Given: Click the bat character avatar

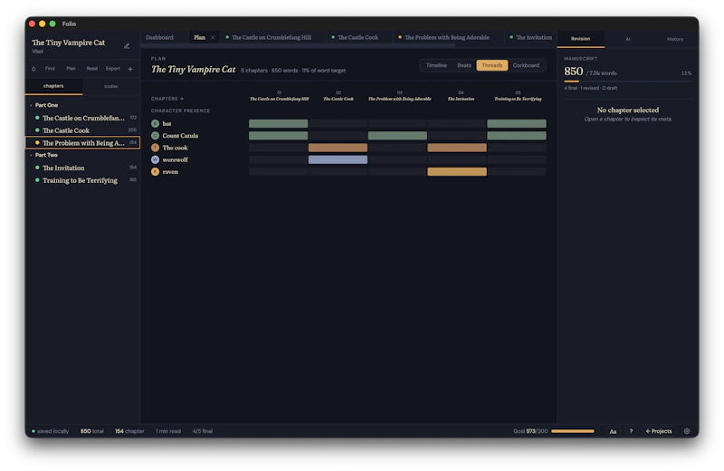Looking at the screenshot, I should point(155,123).
